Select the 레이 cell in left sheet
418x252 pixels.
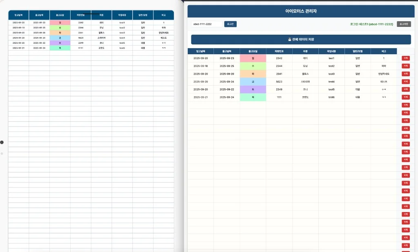click(x=101, y=23)
